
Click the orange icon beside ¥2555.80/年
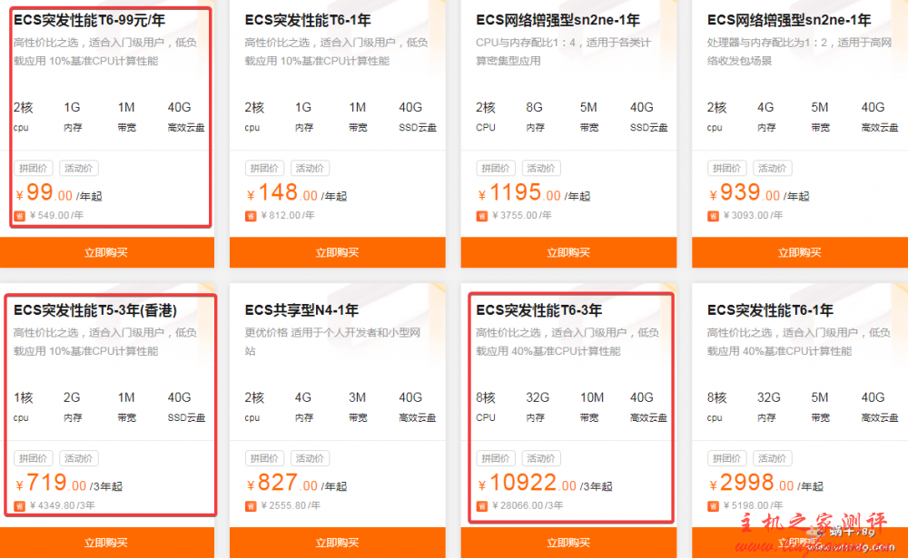(252, 506)
